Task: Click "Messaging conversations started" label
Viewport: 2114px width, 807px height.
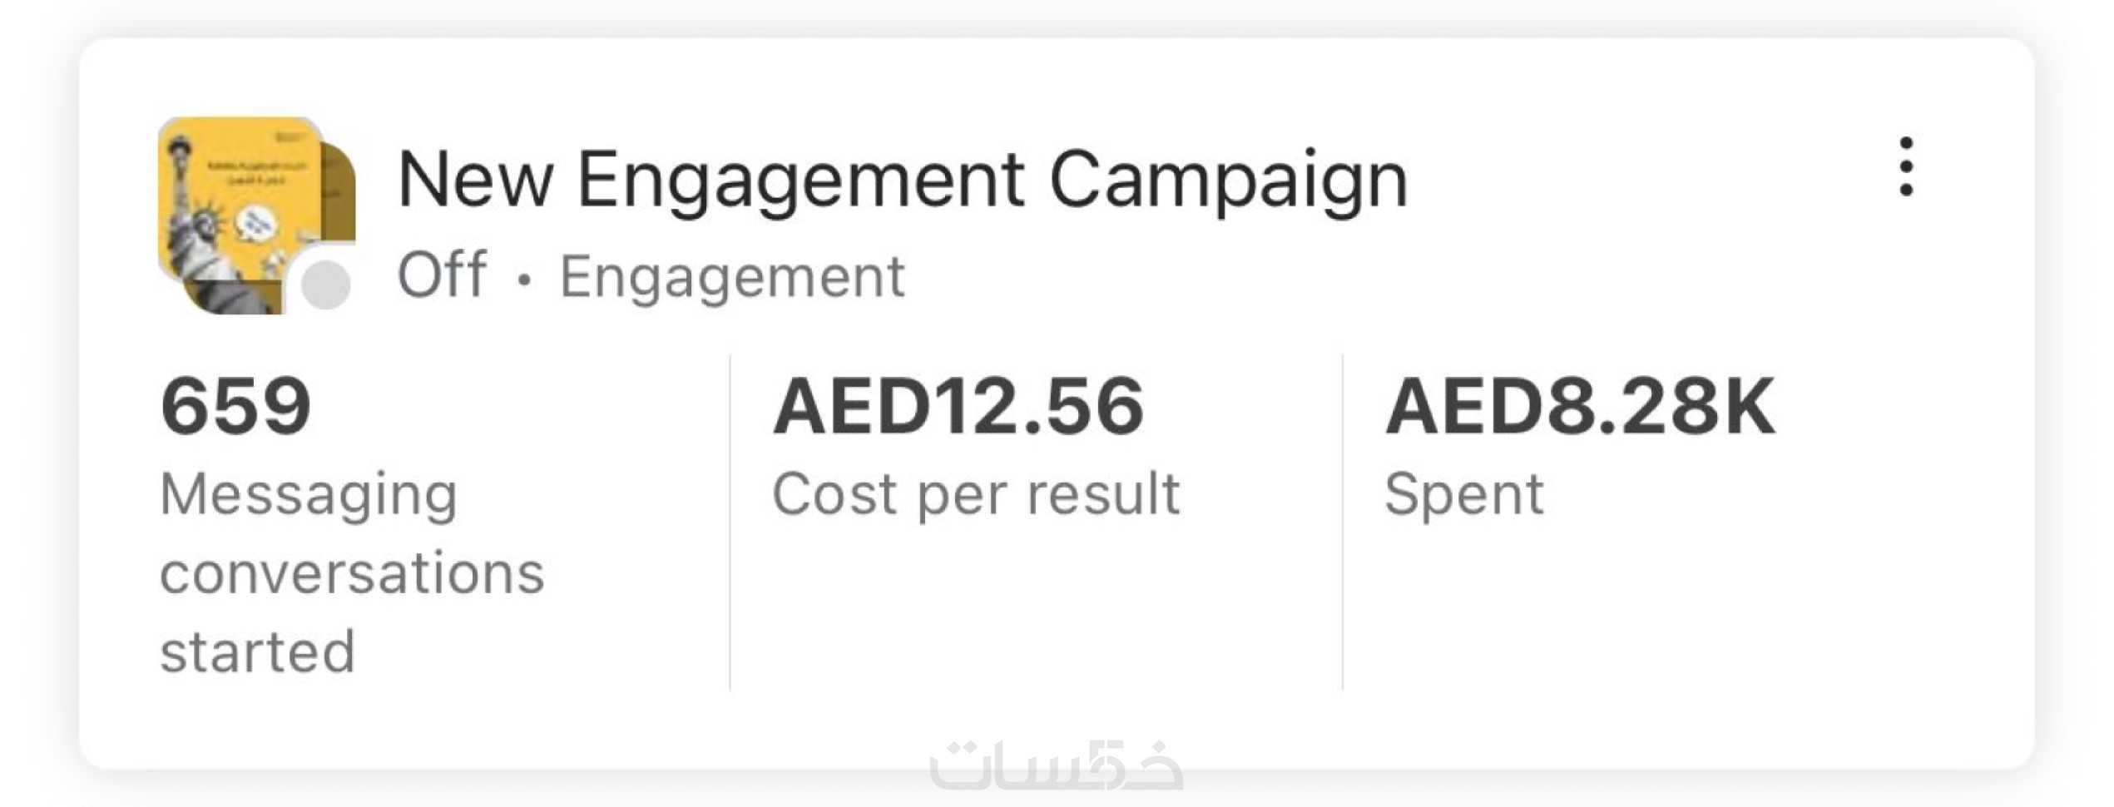Action: (x=351, y=572)
